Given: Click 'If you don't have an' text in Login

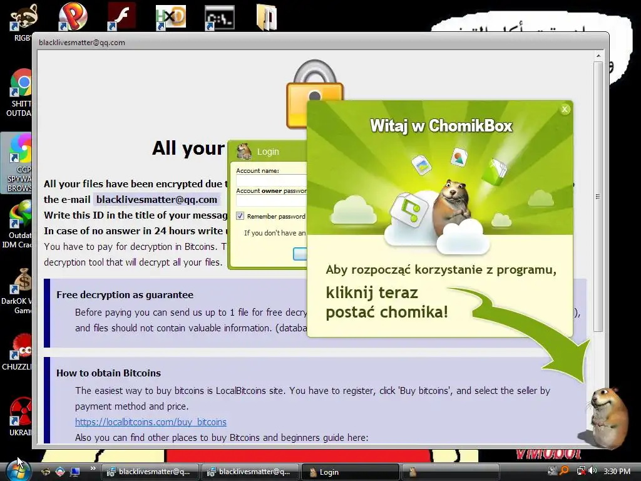Looking at the screenshot, I should coord(275,233).
